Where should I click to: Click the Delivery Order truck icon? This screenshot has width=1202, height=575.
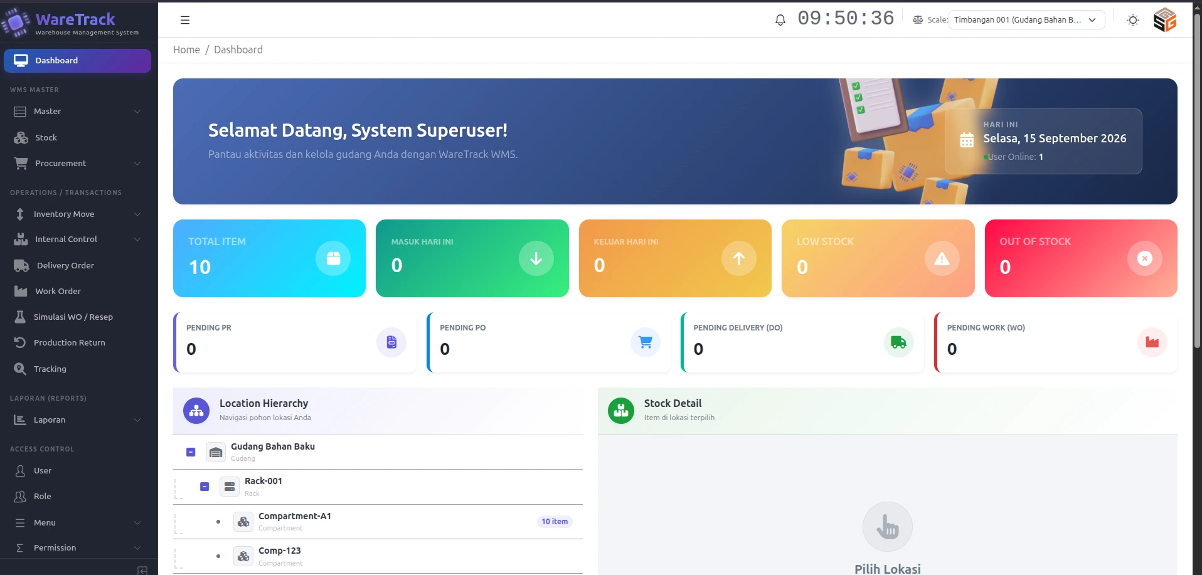click(x=21, y=266)
